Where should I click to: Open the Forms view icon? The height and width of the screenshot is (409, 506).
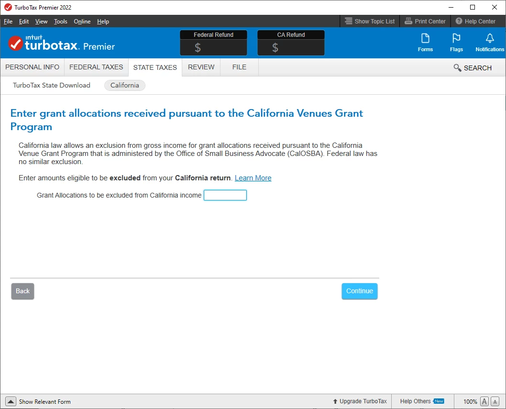click(x=425, y=42)
